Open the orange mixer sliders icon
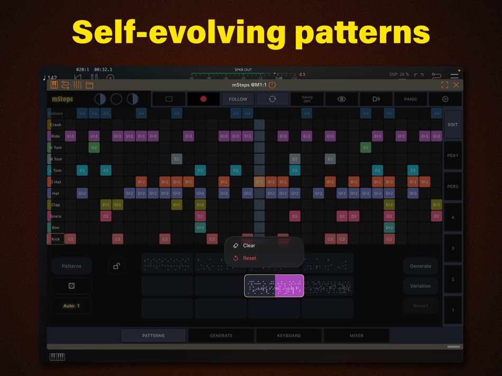The image size is (502, 376). tap(78, 85)
